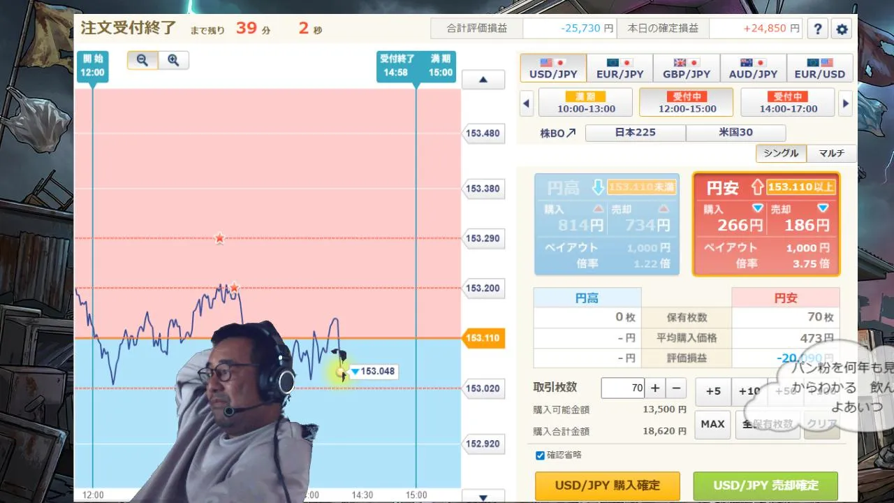Screen dimensions: 894x503
Task: Select the AUD/JPY currency tab
Action: pyautogui.click(x=753, y=68)
